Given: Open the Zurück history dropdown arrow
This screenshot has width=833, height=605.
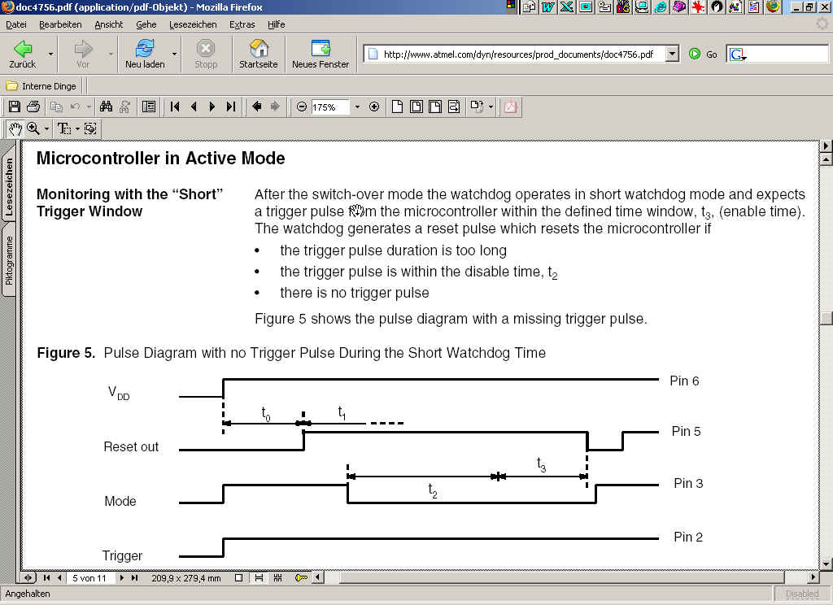Looking at the screenshot, I should click(x=51, y=54).
